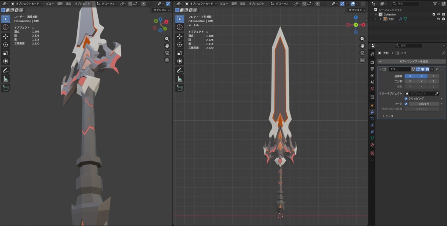This screenshot has width=447, height=226.
Task: Toggle 座標軸 Z axis button
Action: pyautogui.click(x=433, y=76)
